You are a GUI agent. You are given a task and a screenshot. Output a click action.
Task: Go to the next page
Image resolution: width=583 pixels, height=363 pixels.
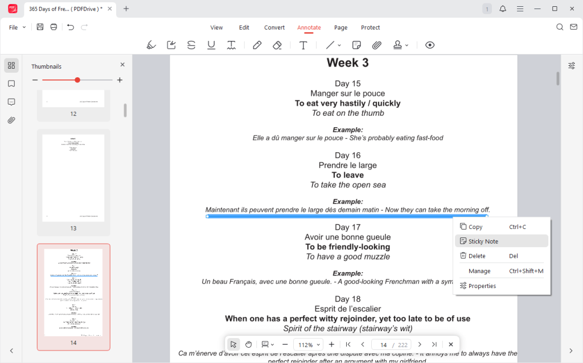[420, 344]
